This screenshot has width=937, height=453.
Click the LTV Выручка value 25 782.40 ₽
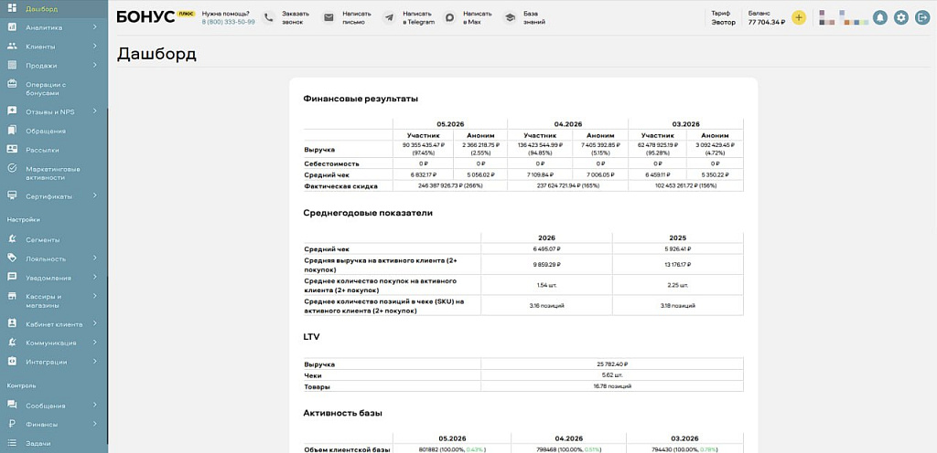(x=612, y=364)
